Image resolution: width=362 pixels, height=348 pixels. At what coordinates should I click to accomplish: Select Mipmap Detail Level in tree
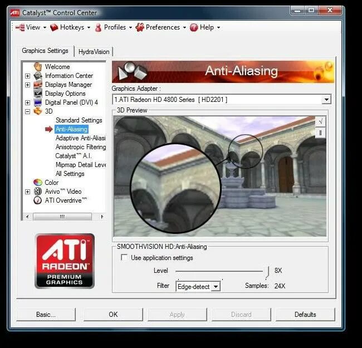click(81, 165)
